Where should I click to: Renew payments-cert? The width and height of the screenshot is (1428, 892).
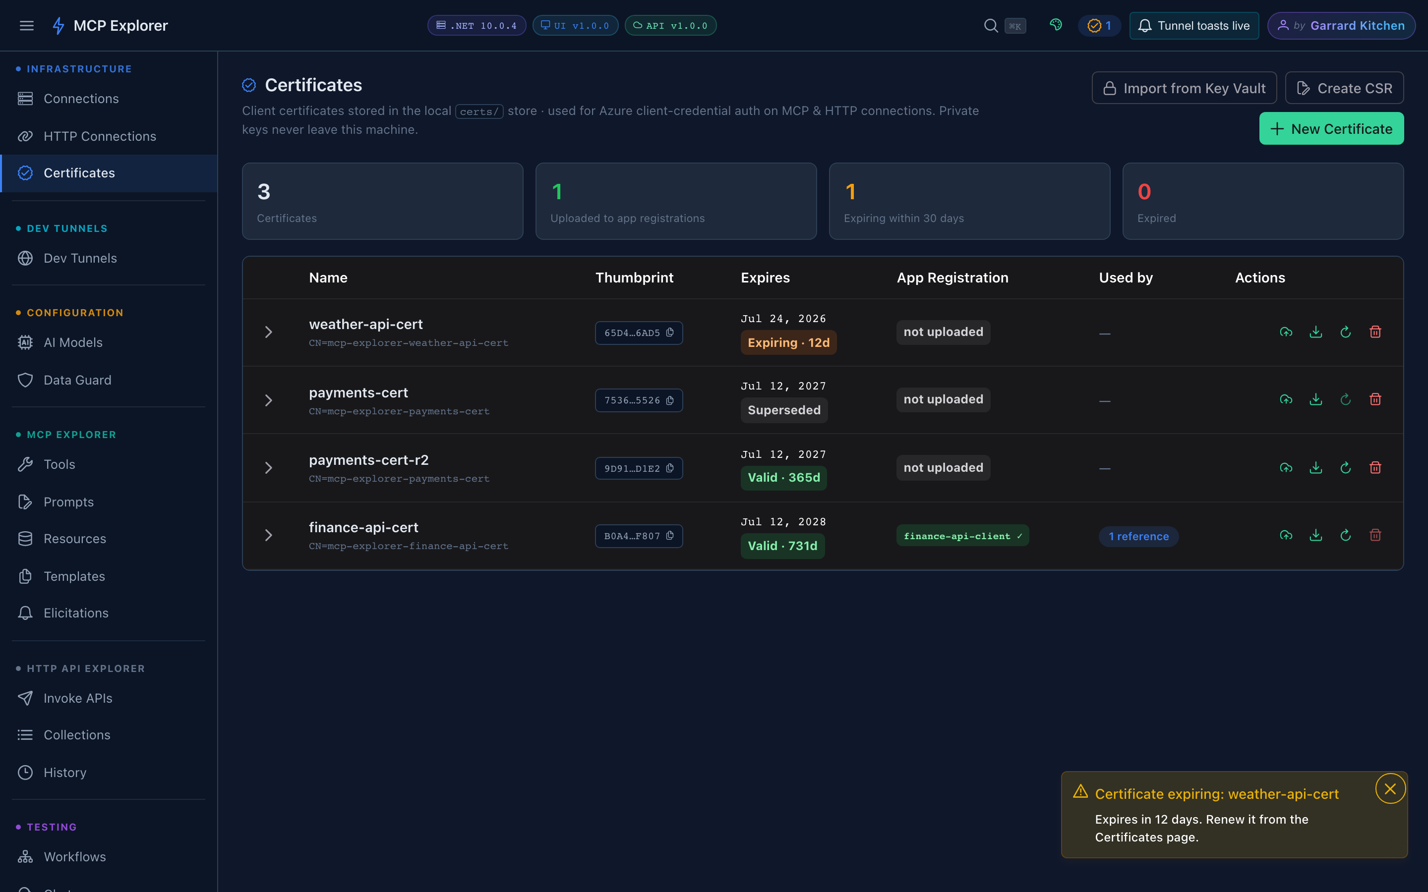coord(1345,399)
